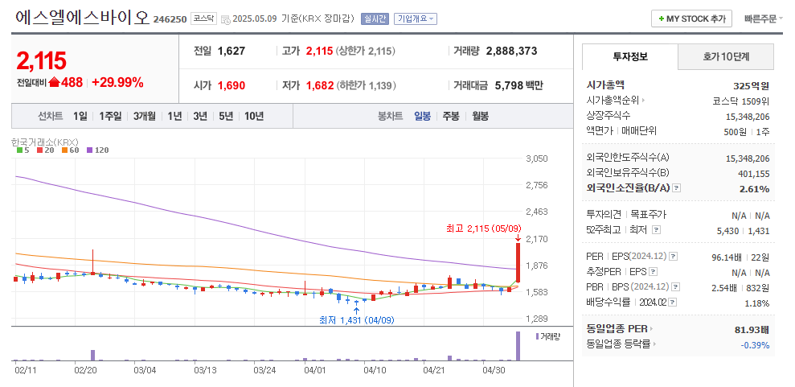795x387 pixels.
Task: Click the 전일 value 1,627
Action: [232, 51]
